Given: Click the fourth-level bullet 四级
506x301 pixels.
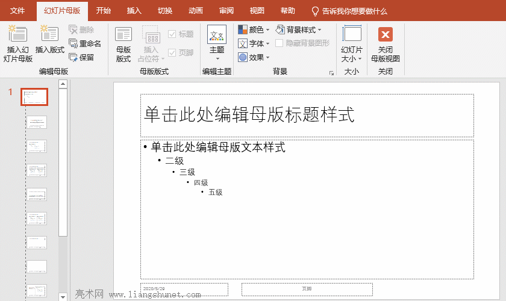Looking at the screenshot, I should point(201,183).
